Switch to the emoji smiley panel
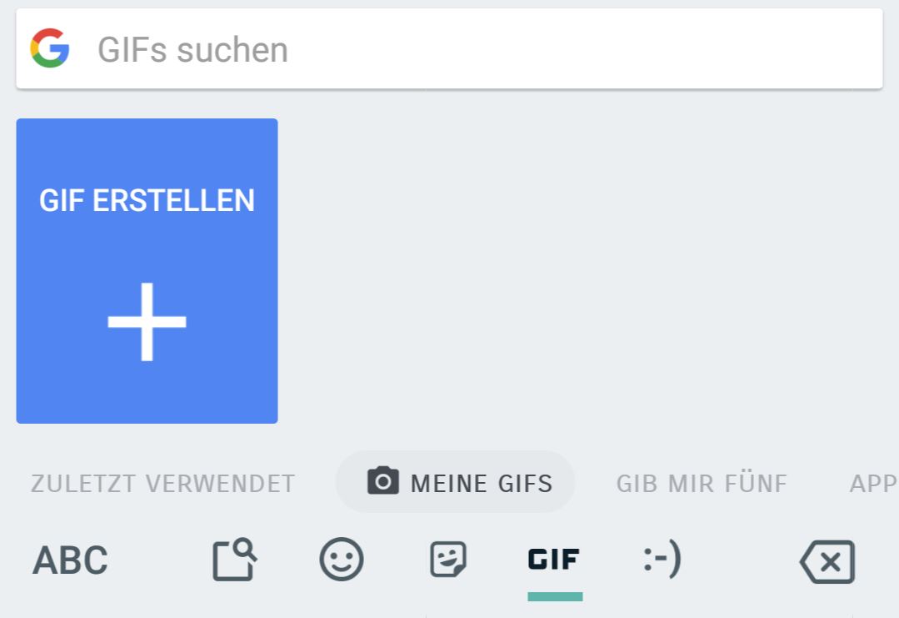 pyautogui.click(x=341, y=559)
